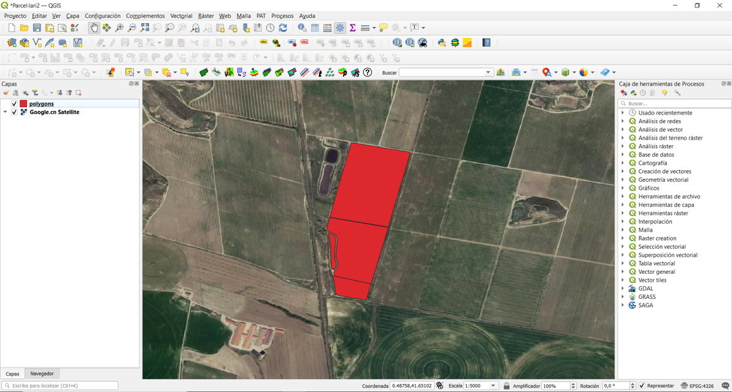
Task: Select Usado recientemente in toolbox
Action: point(665,113)
